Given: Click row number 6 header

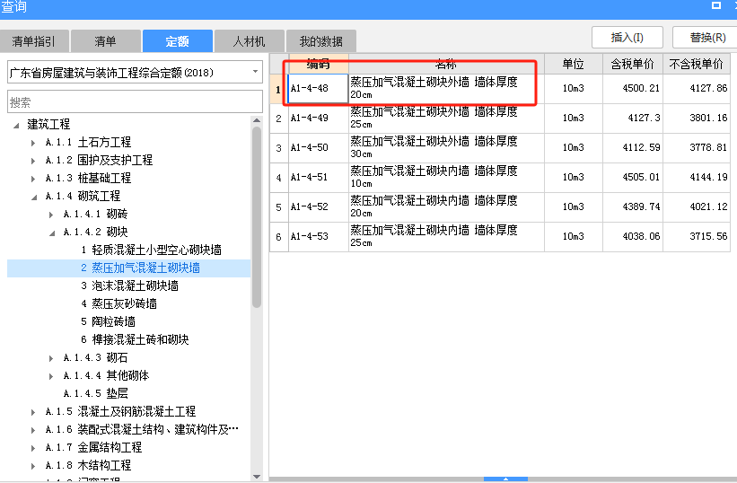Looking at the screenshot, I should [x=278, y=237].
